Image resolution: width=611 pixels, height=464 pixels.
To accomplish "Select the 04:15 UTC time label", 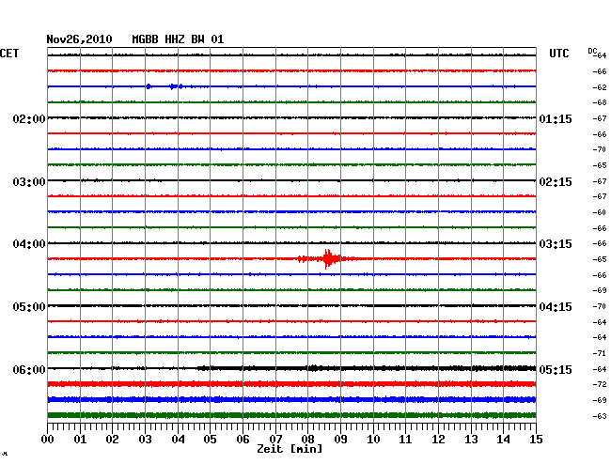I will (x=556, y=307).
